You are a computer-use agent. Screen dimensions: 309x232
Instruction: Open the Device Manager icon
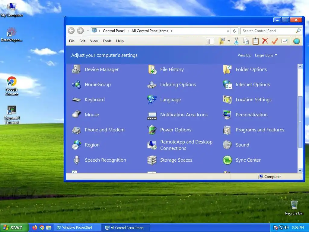click(76, 69)
